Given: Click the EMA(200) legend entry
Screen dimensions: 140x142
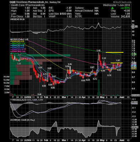Looking at the screenshot, I should pyautogui.click(x=18, y=43).
